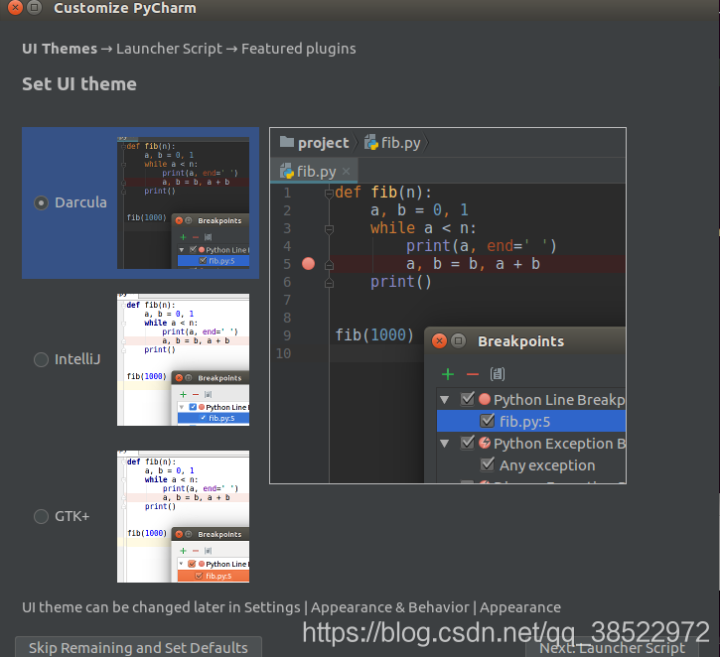Click the add breakpoint plus icon
720x657 pixels.
448,374
